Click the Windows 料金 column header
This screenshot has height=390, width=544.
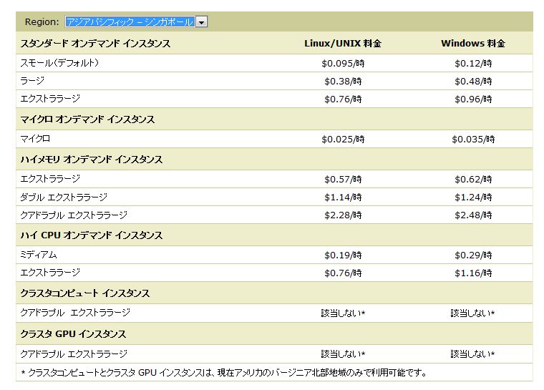coord(473,44)
